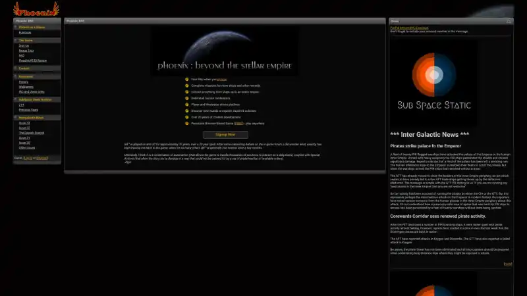Collapse the Resources section header
The width and height of the screenshot is (527, 296).
26,76
